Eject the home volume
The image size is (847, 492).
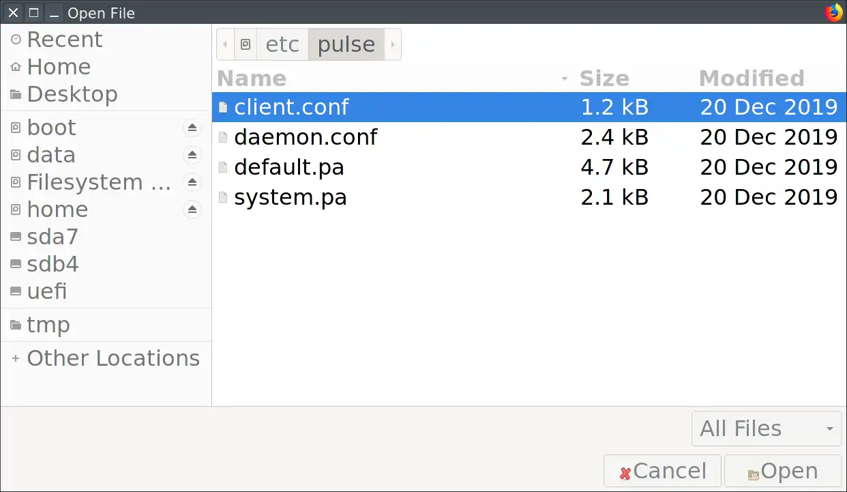[192, 209]
